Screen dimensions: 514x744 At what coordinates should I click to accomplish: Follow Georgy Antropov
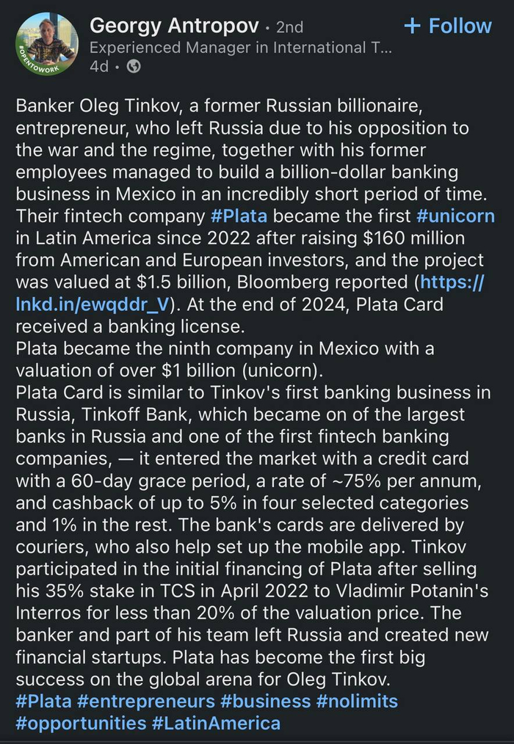point(448,26)
